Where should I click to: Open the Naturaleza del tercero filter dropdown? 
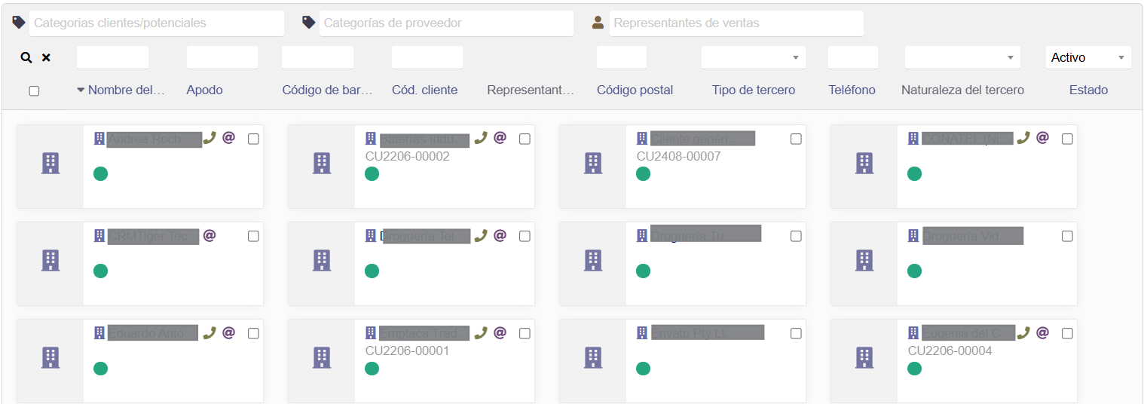coord(962,57)
